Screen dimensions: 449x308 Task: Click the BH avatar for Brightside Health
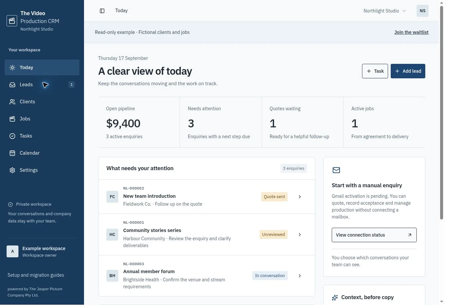112,276
